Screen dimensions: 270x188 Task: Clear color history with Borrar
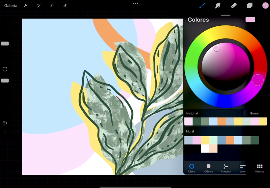[x=255, y=113]
